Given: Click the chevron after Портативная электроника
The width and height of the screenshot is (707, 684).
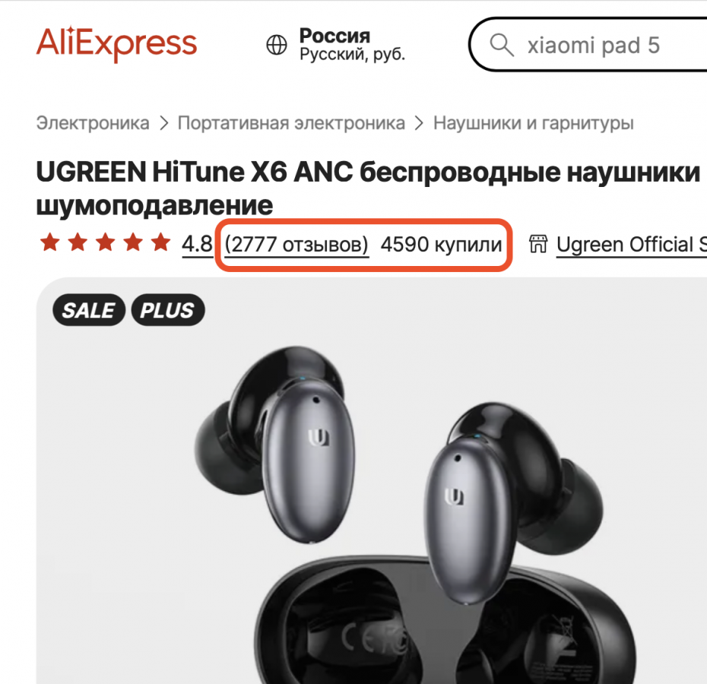Looking at the screenshot, I should tap(420, 123).
